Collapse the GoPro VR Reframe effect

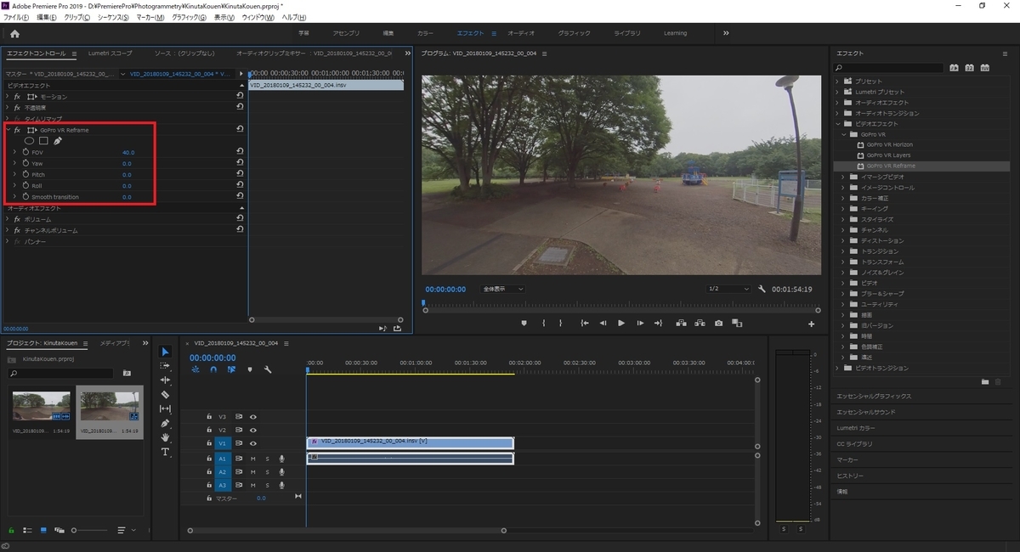7,130
